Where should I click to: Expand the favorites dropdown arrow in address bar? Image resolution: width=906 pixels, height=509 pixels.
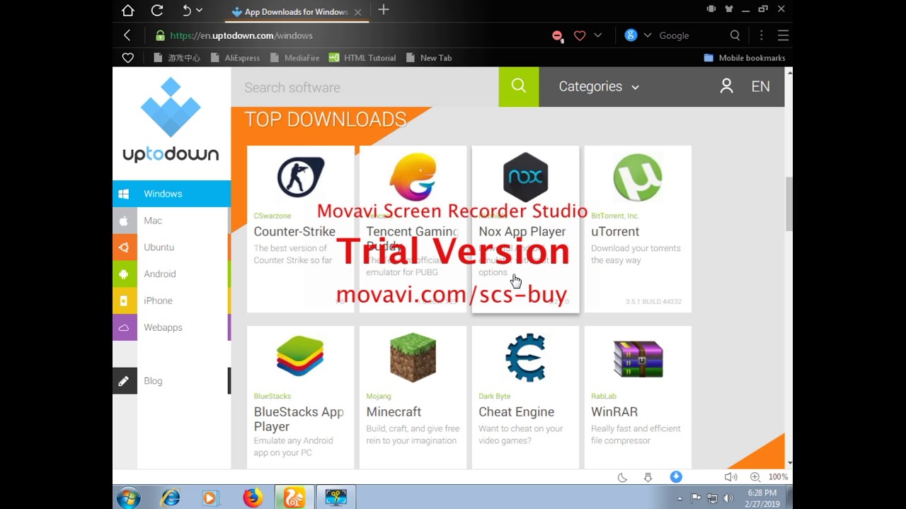pos(598,35)
